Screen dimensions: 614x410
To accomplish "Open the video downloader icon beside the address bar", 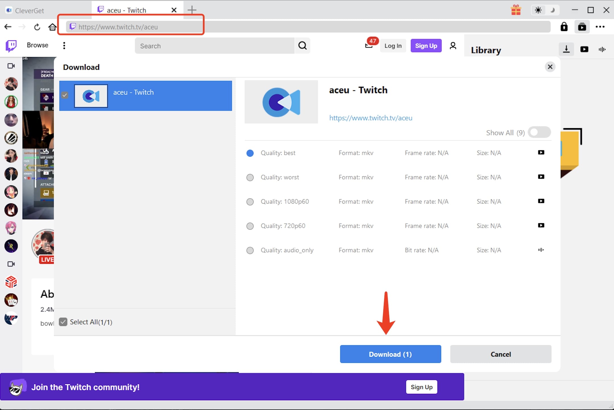I will pyautogui.click(x=582, y=26).
